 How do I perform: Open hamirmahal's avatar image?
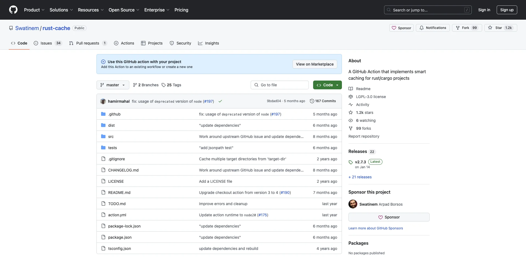point(103,101)
